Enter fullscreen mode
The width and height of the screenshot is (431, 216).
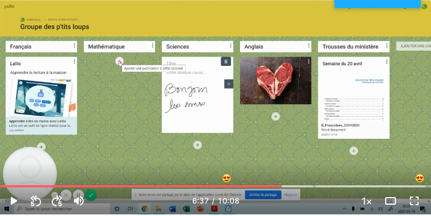point(414,201)
